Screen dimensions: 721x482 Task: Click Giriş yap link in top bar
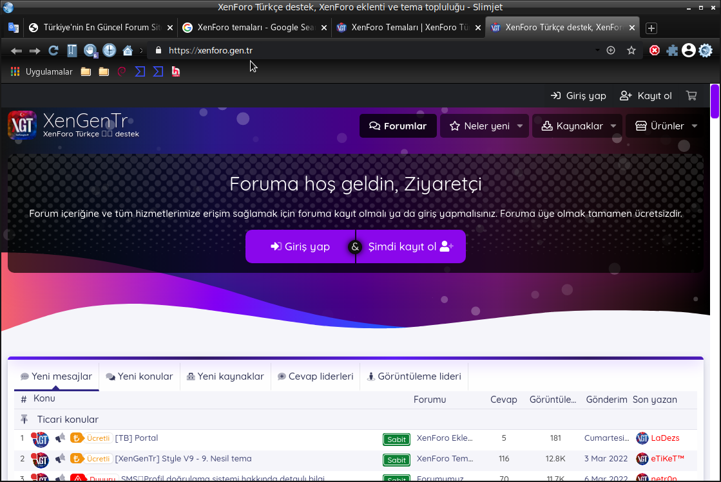click(579, 95)
